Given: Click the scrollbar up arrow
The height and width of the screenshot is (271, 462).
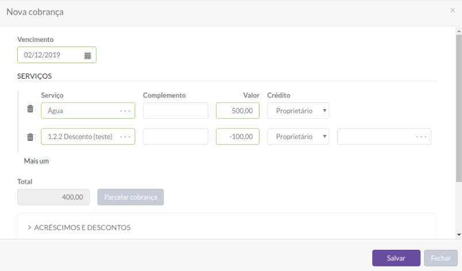Looking at the screenshot, I should (x=459, y=31).
